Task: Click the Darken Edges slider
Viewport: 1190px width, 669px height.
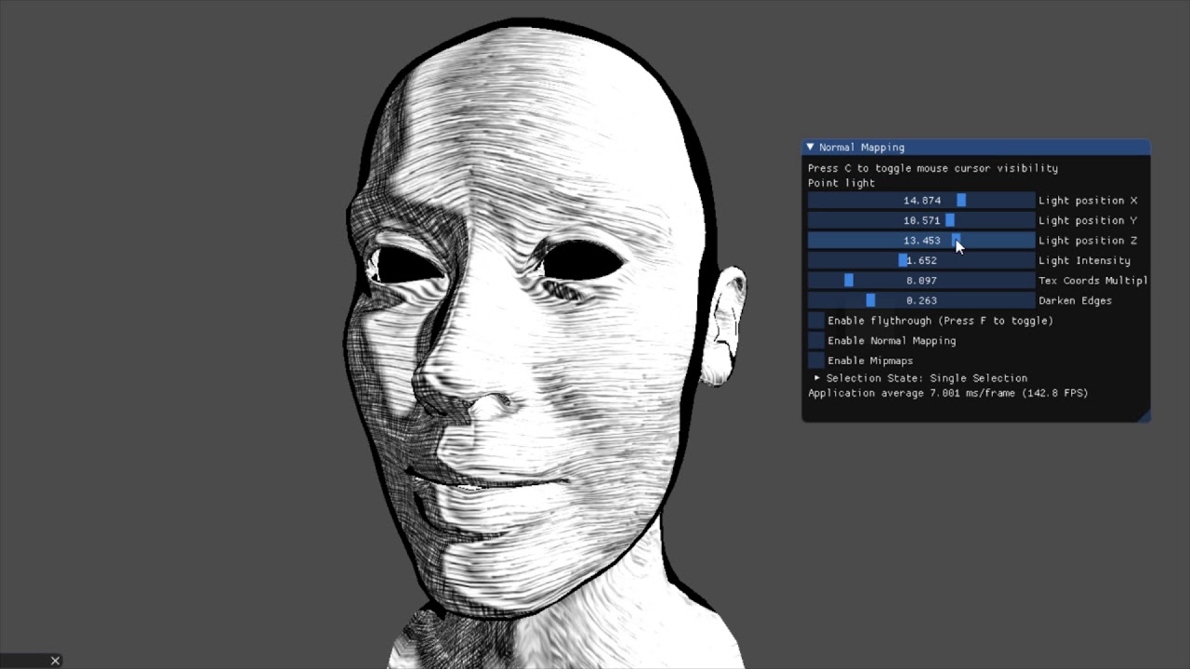Action: pyautogui.click(x=921, y=300)
